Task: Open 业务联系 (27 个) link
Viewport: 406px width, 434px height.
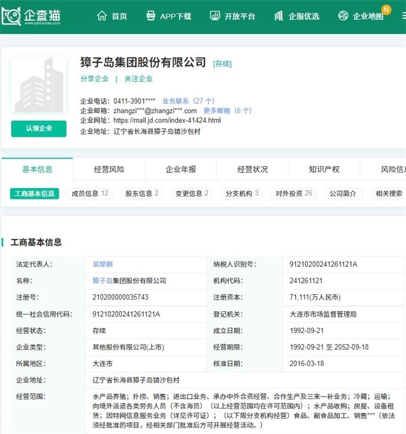Action: coord(188,101)
